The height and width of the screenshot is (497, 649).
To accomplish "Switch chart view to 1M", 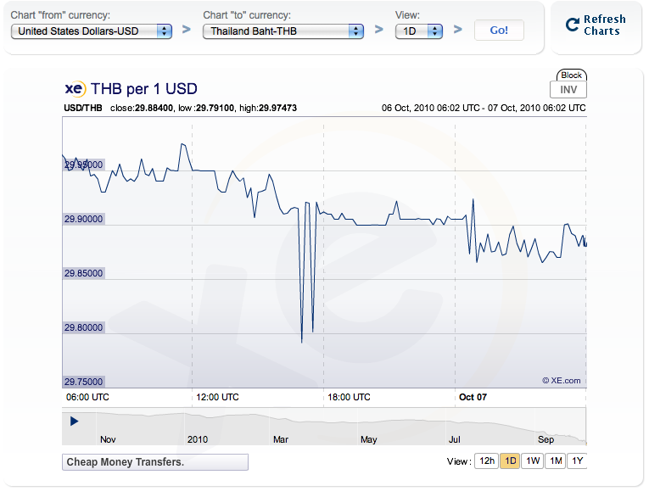I will coord(556,461).
